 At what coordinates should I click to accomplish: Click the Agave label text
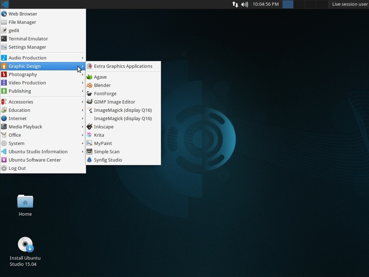100,77
